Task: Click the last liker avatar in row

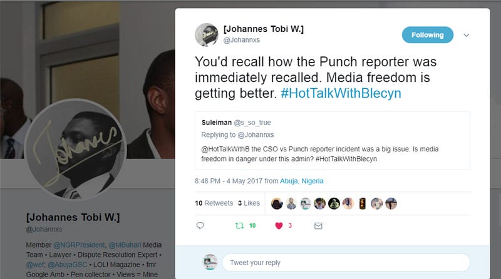Action: (x=391, y=203)
